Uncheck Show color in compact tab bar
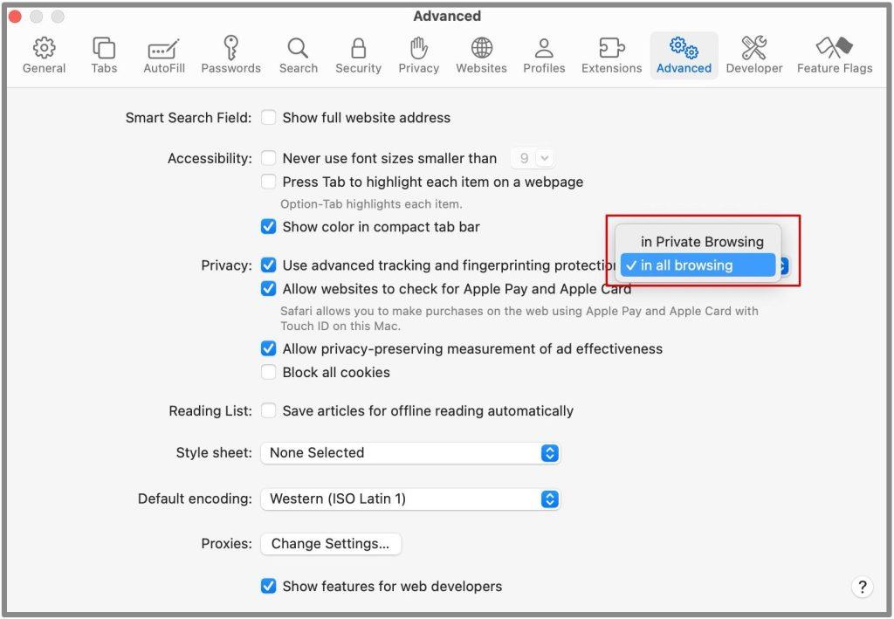 pyautogui.click(x=269, y=227)
